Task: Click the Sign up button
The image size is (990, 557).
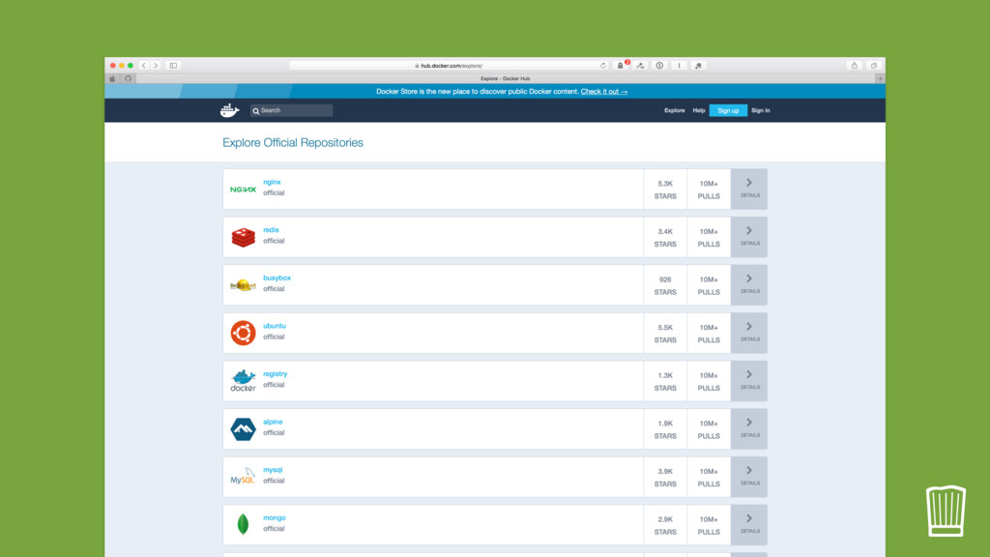Action: (x=728, y=110)
